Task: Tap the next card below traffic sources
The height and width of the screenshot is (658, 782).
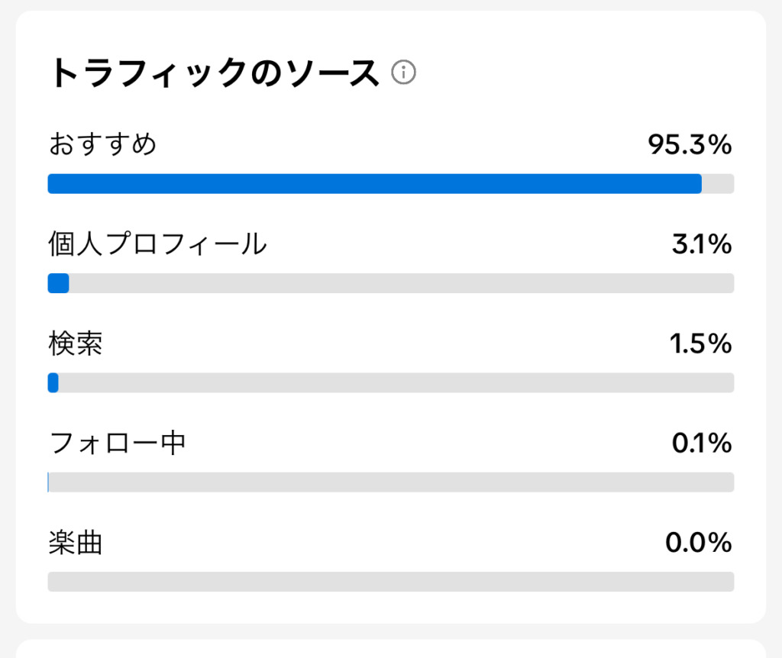Action: [391, 649]
